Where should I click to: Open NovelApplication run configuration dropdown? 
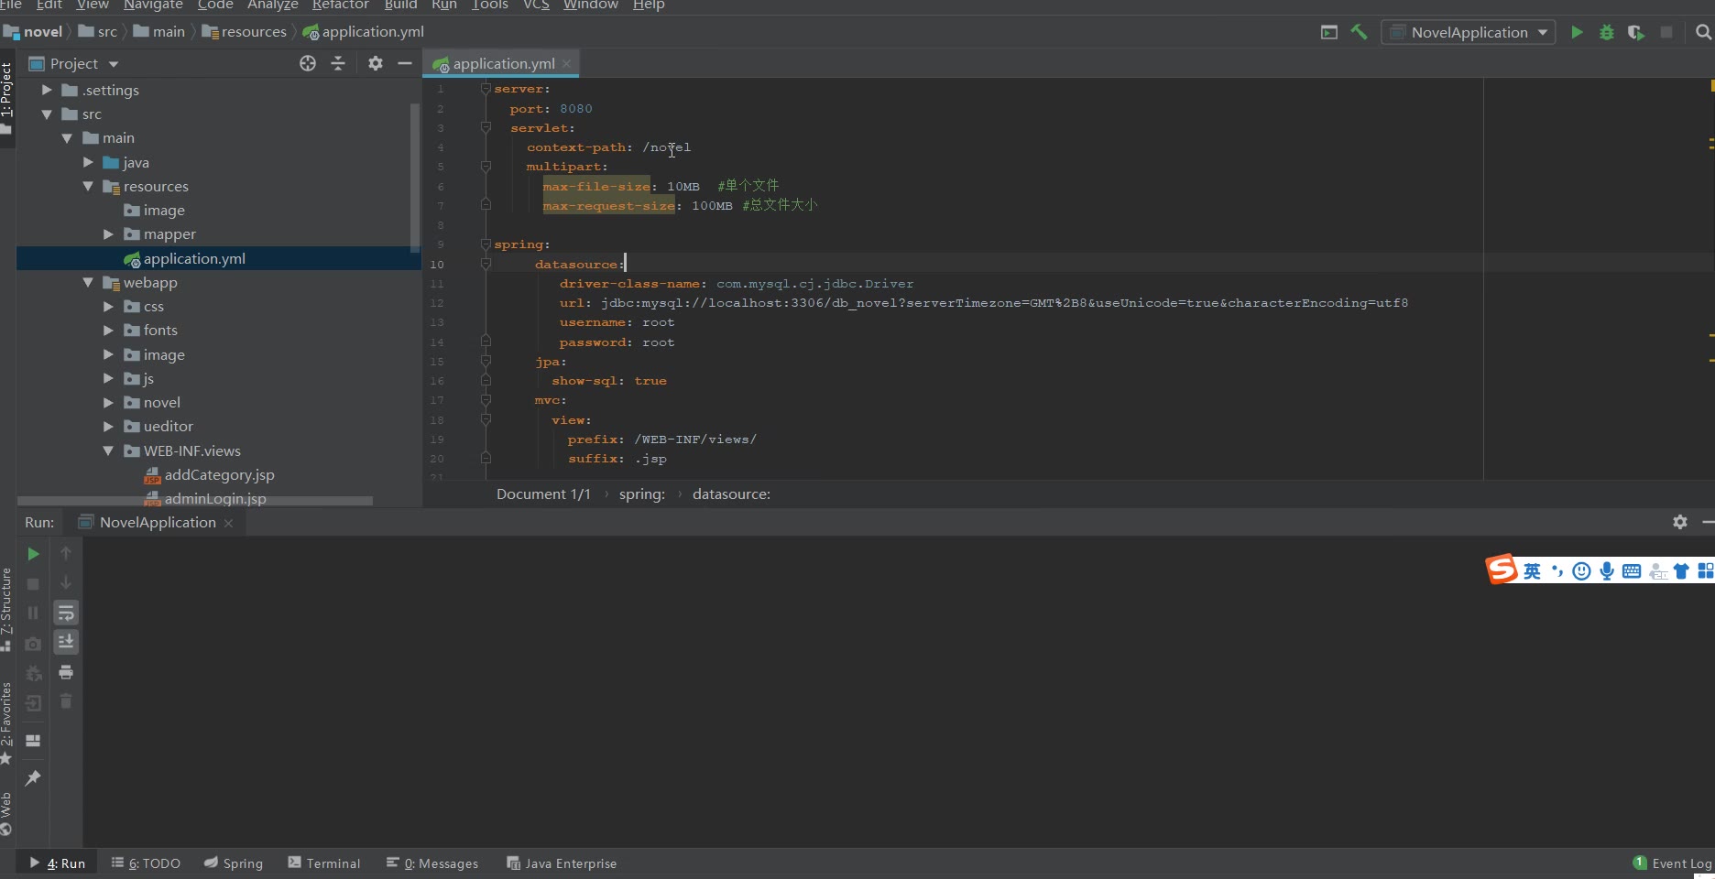(x=1543, y=32)
